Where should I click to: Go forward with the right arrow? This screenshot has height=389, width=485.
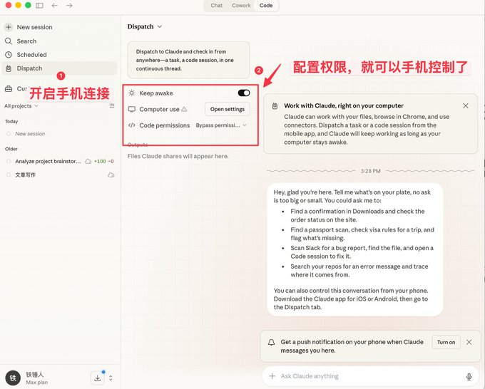[69, 6]
